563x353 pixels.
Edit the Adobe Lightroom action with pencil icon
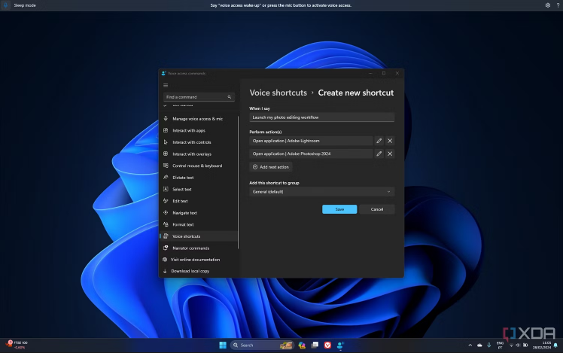[379, 141]
